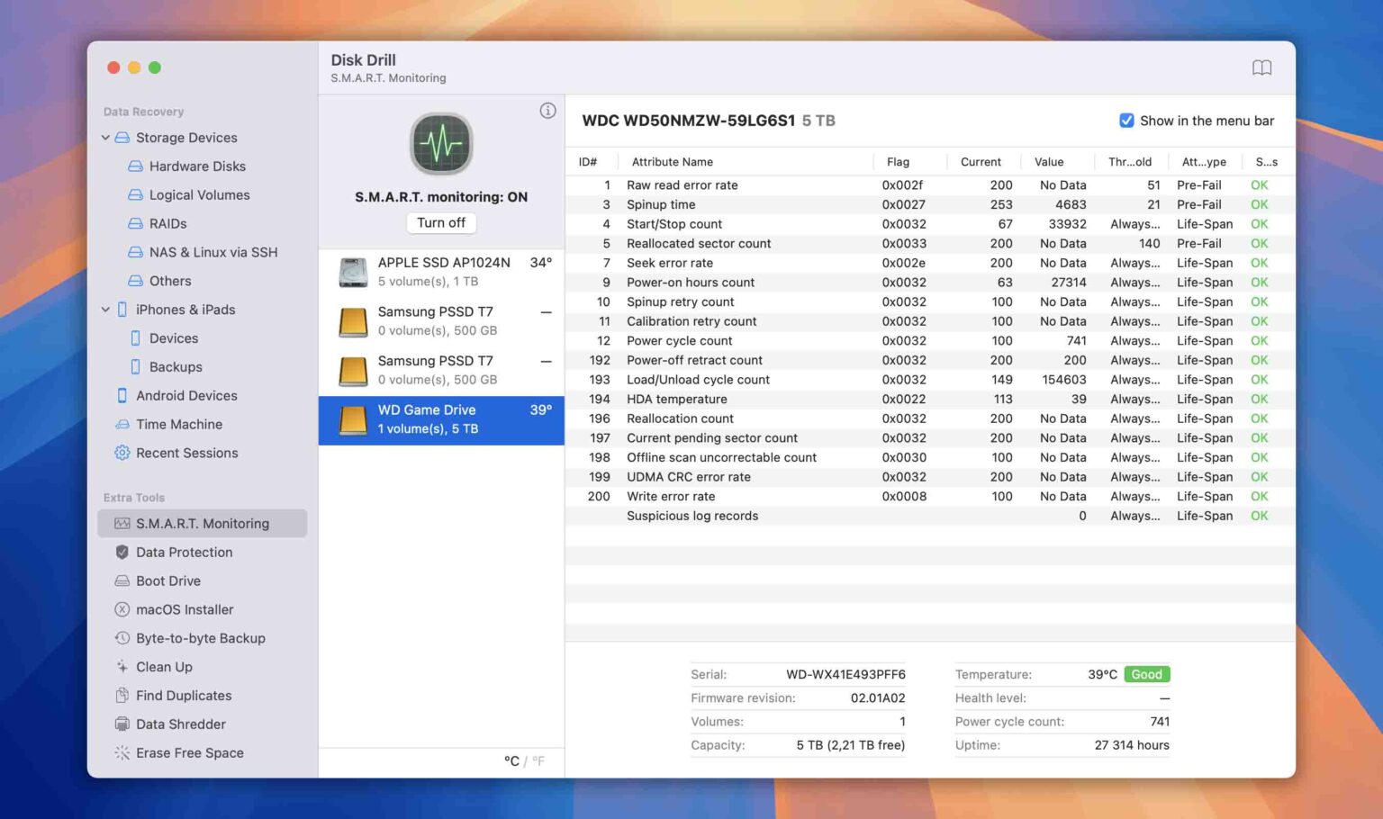Switch temperature units to Fahrenheit
1383x819 pixels.
click(538, 760)
